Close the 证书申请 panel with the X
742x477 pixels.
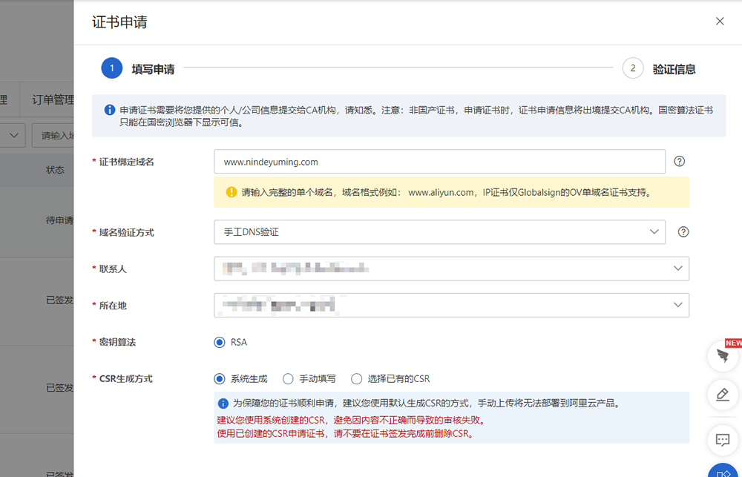(720, 22)
